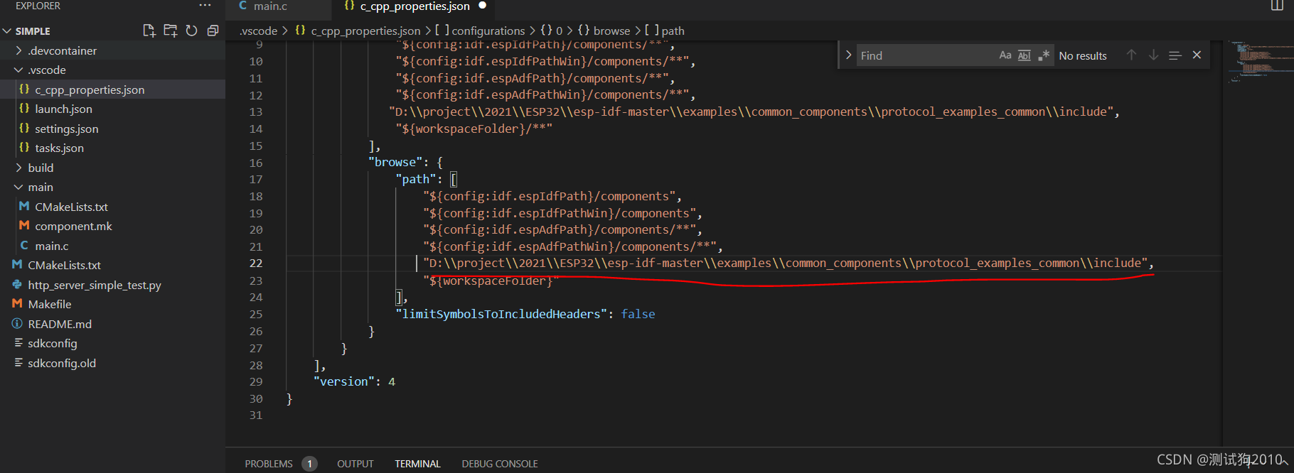The image size is (1294, 473).
Task: Toggle Match Case in Find widget
Action: click(1005, 55)
